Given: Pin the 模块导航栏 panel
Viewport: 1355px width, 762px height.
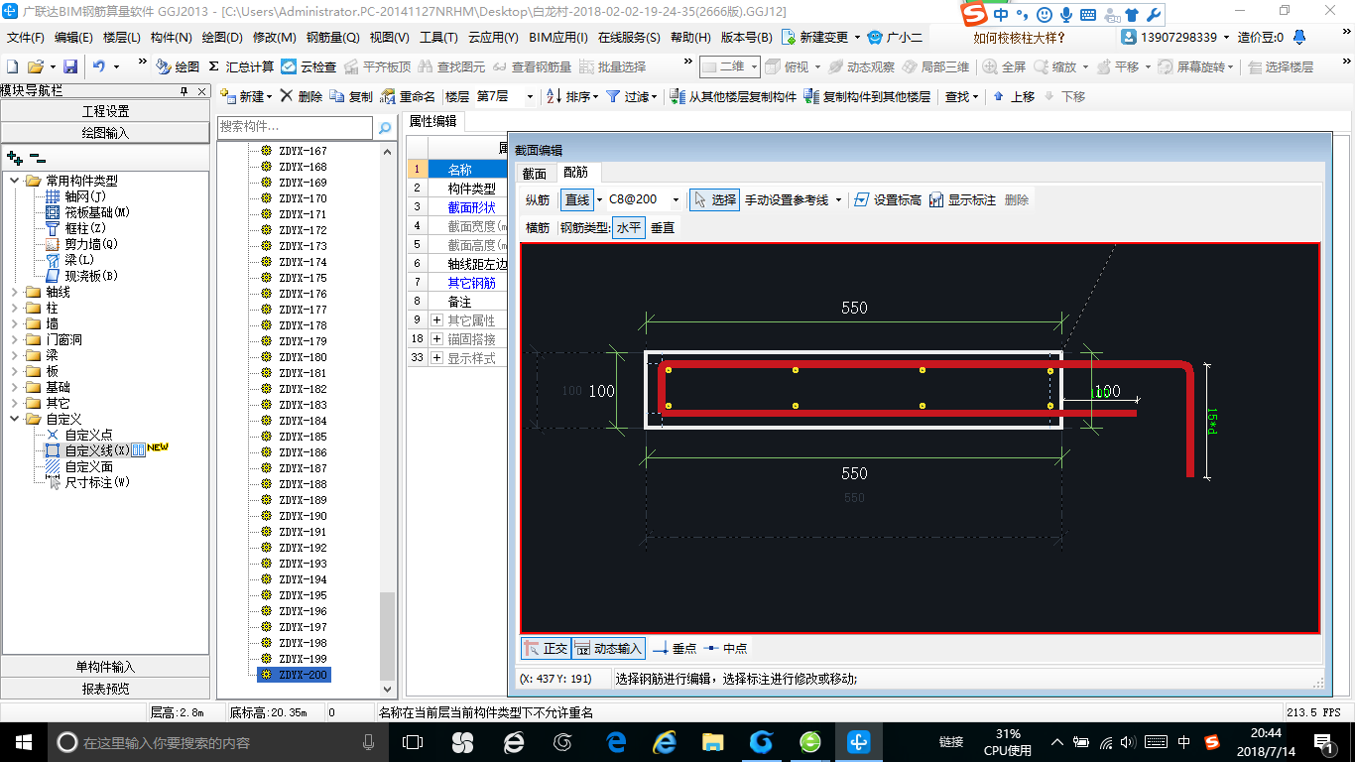Looking at the screenshot, I should (184, 91).
